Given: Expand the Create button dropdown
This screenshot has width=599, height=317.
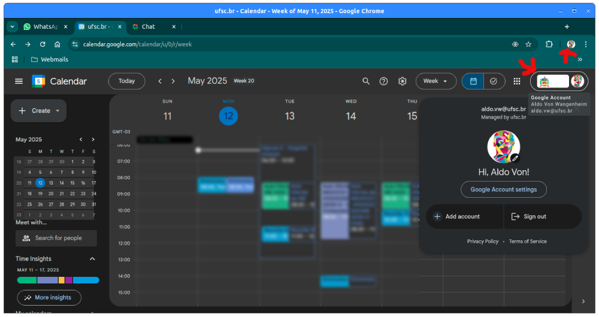Looking at the screenshot, I should (58, 111).
